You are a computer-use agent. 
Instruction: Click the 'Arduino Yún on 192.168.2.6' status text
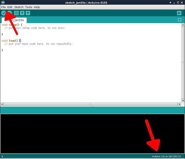(x=166, y=156)
